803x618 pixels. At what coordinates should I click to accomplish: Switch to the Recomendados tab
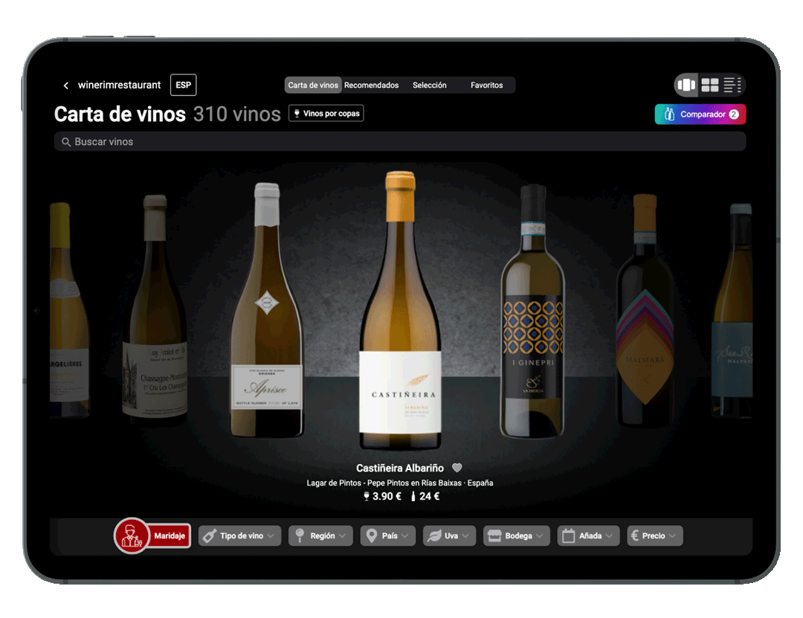(373, 85)
